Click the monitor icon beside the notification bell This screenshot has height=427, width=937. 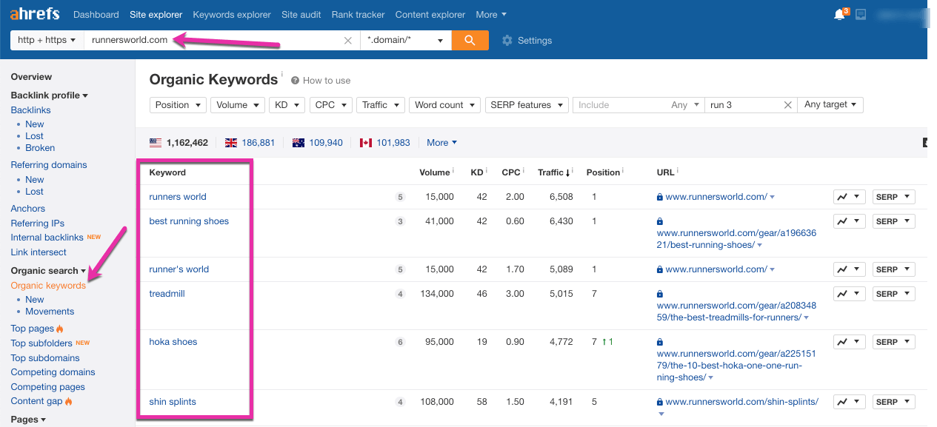click(861, 14)
